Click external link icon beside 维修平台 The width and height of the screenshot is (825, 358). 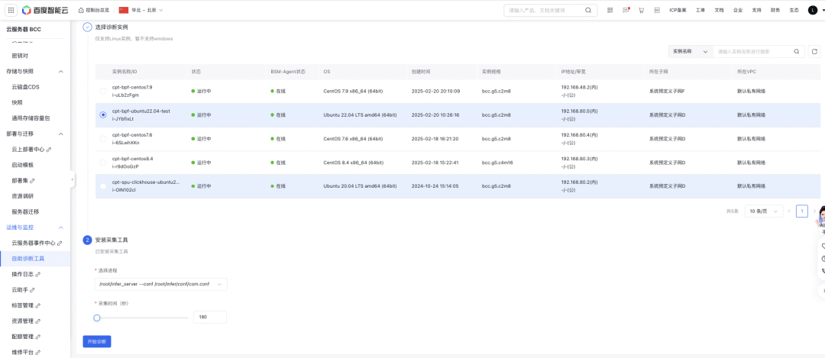coord(38,352)
